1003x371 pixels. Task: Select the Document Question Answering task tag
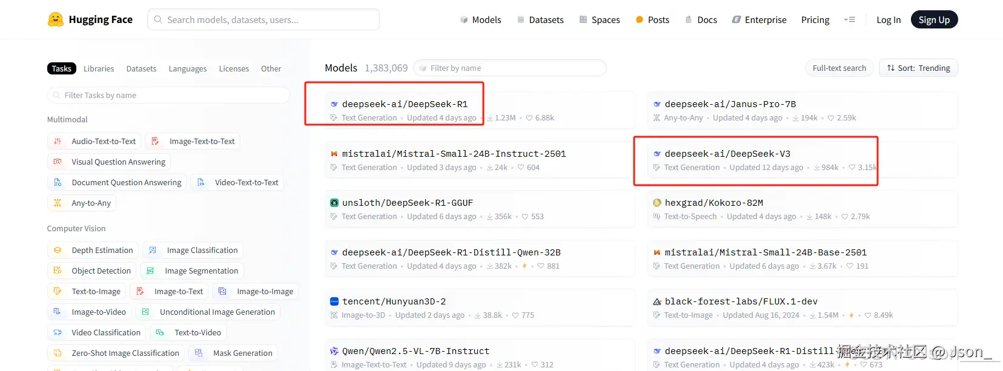pyautogui.click(x=117, y=182)
